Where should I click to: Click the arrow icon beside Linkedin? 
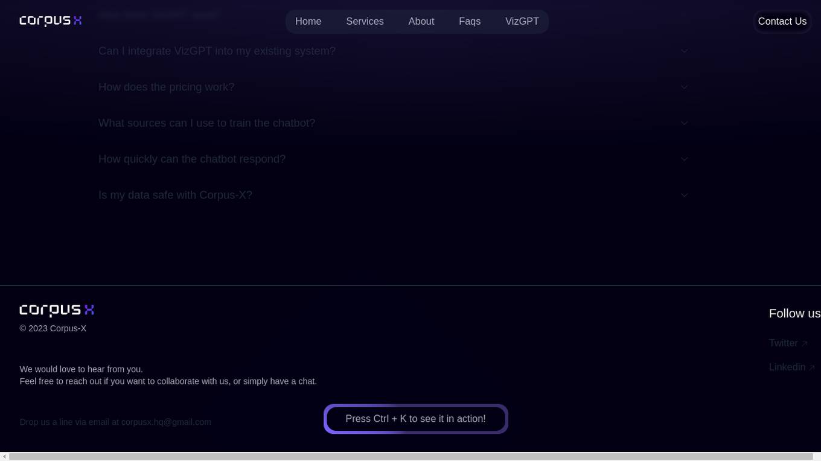811,367
